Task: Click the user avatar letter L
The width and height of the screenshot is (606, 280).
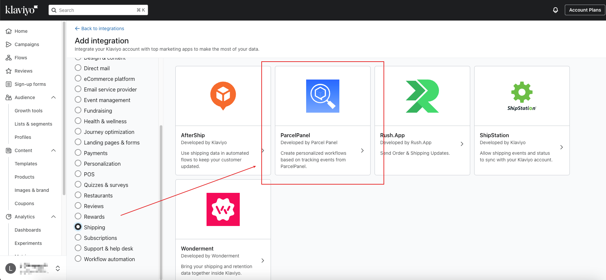Action: (11, 268)
